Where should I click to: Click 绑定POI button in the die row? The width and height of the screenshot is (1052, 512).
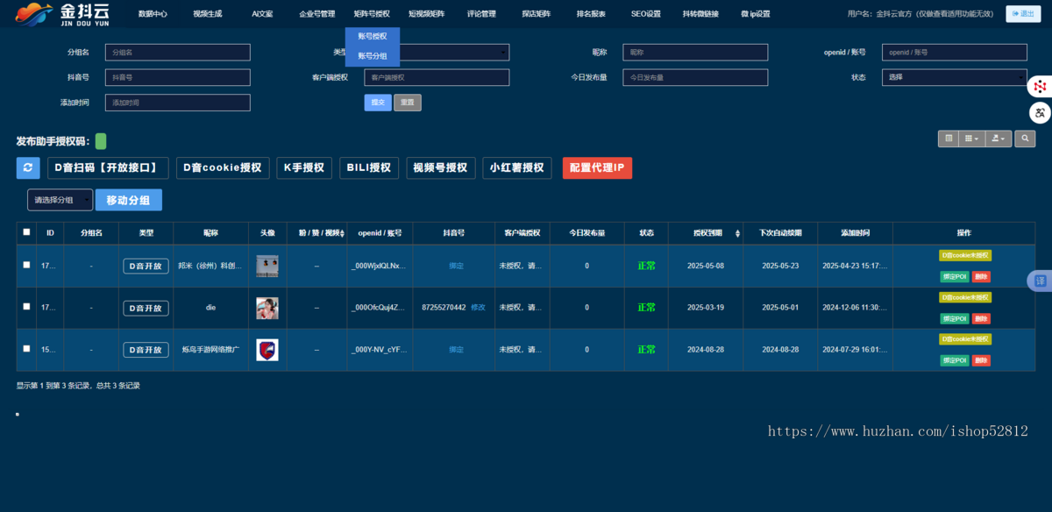tap(955, 319)
